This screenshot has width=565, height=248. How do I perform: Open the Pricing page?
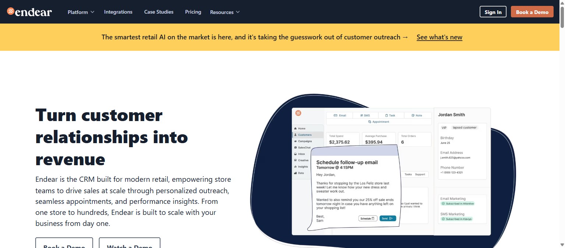[x=193, y=12]
